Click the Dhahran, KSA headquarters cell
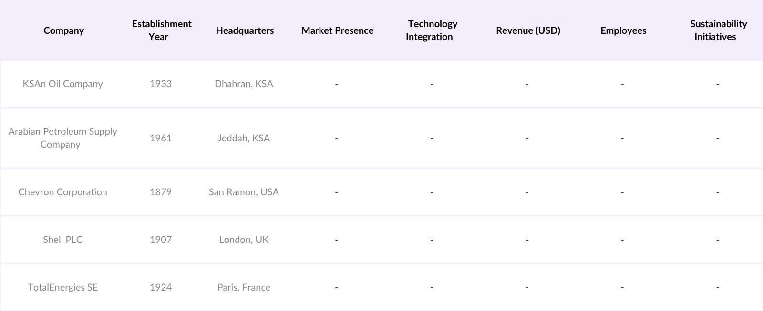 click(244, 84)
